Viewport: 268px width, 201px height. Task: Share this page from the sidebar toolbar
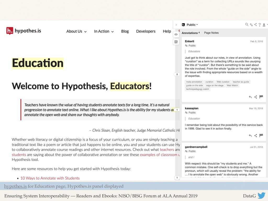(255, 25)
